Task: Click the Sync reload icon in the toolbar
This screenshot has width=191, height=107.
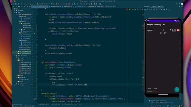Action: point(19,4)
